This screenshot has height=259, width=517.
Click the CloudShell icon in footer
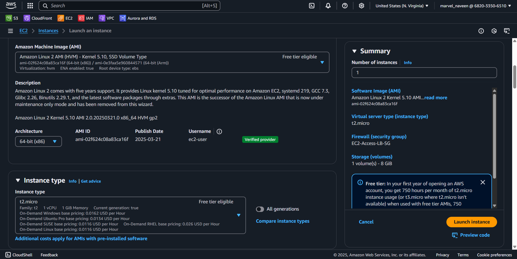click(x=8, y=255)
